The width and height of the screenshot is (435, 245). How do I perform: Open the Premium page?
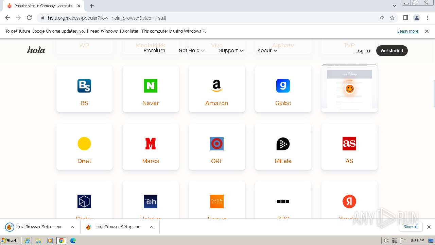(154, 50)
